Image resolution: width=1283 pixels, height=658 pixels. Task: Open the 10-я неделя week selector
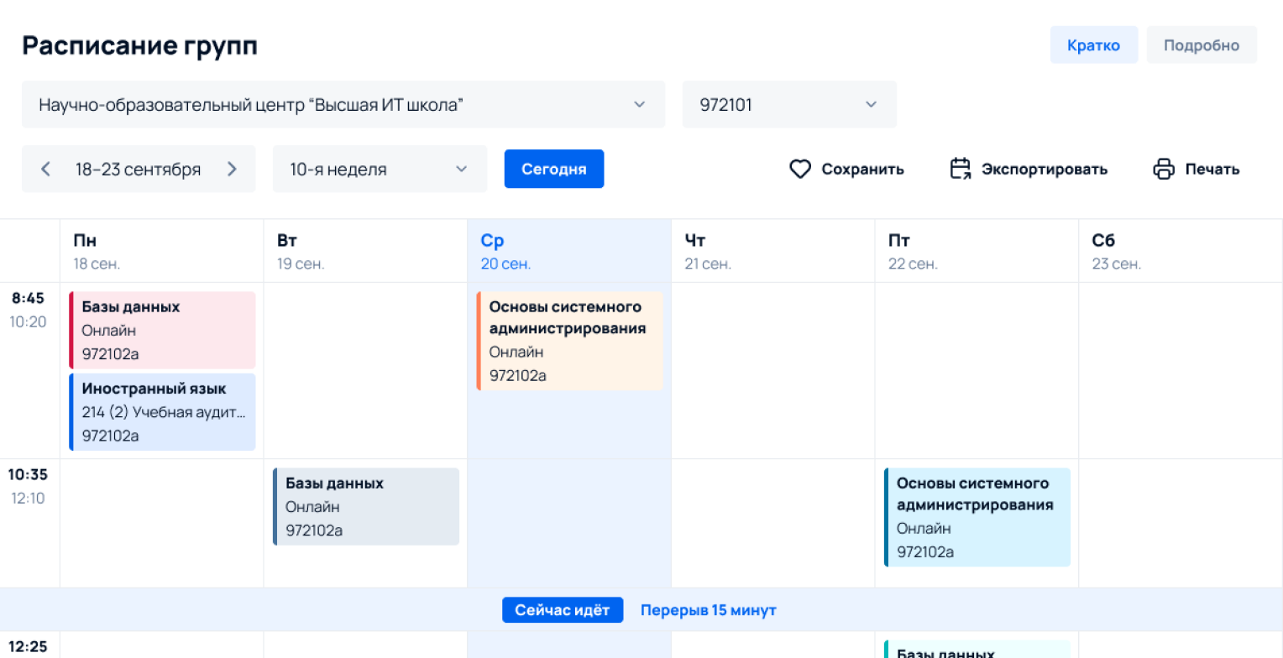pyautogui.click(x=379, y=170)
